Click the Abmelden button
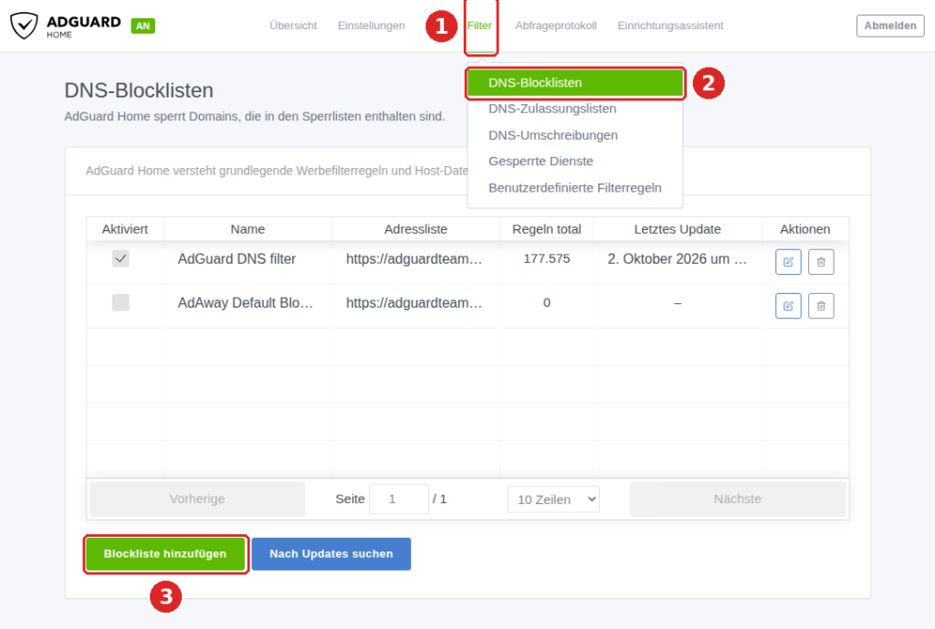Viewport: 935px width, 629px height. point(890,26)
